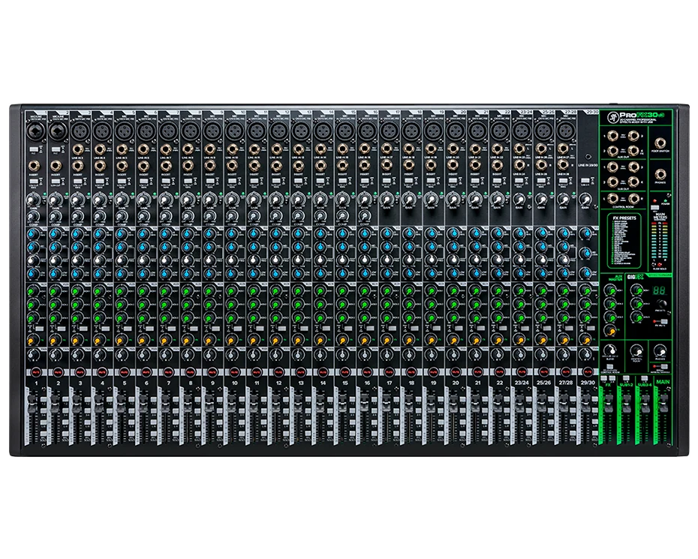Click the Aux Master Mon 1 knob
Screen dimensions: 698x559
click(x=609, y=292)
